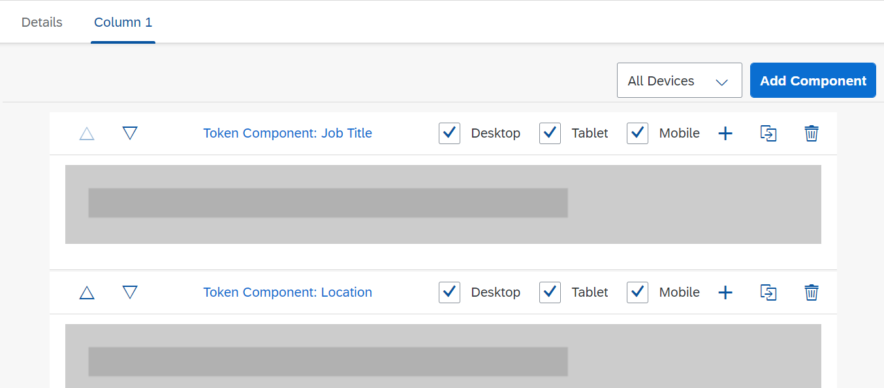This screenshot has height=388, width=884.
Task: Open the All Devices dropdown
Action: pos(680,81)
